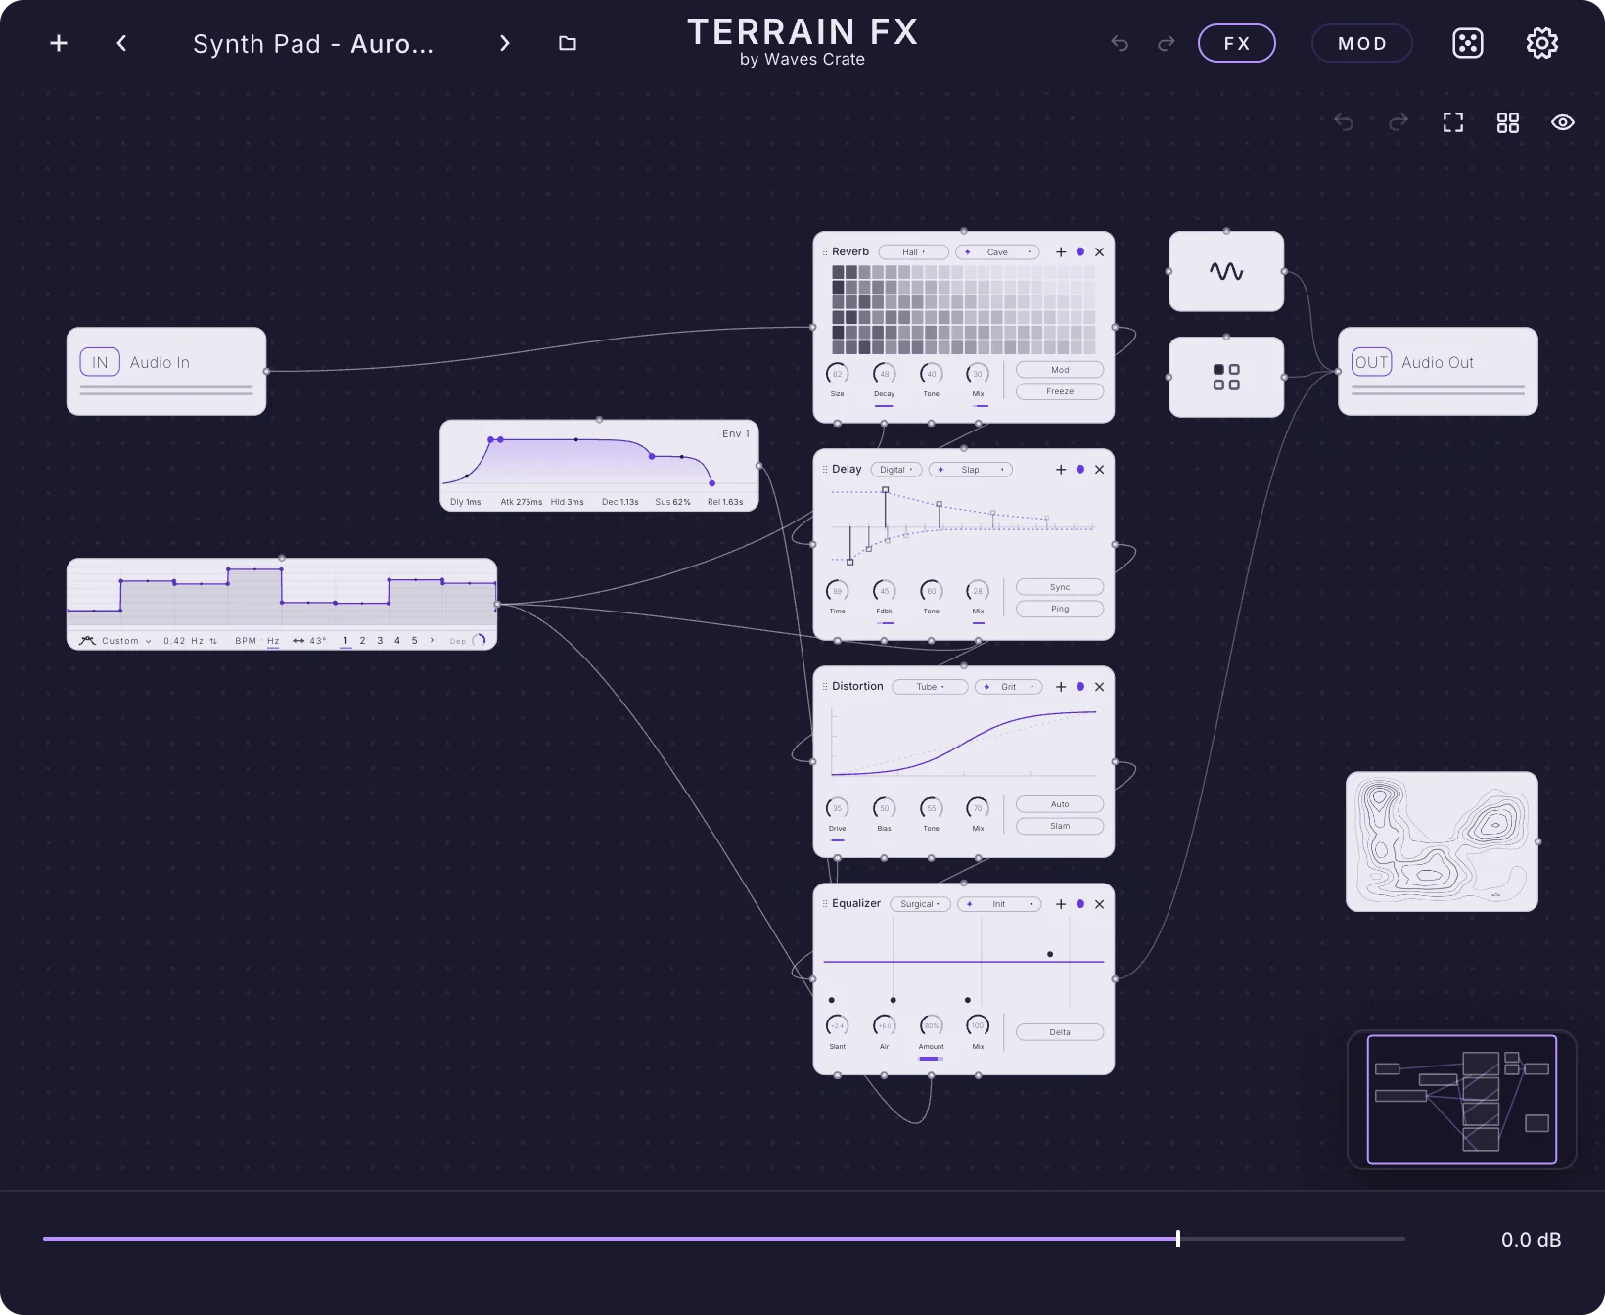Go to the next preset
Image resolution: width=1605 pixels, height=1315 pixels.
[505, 43]
